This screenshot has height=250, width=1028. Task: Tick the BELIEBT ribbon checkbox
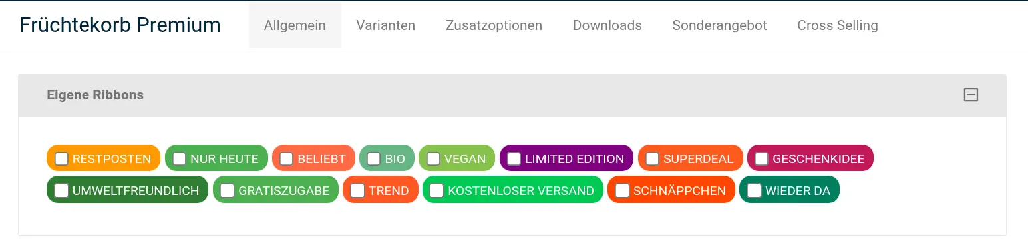coord(287,158)
